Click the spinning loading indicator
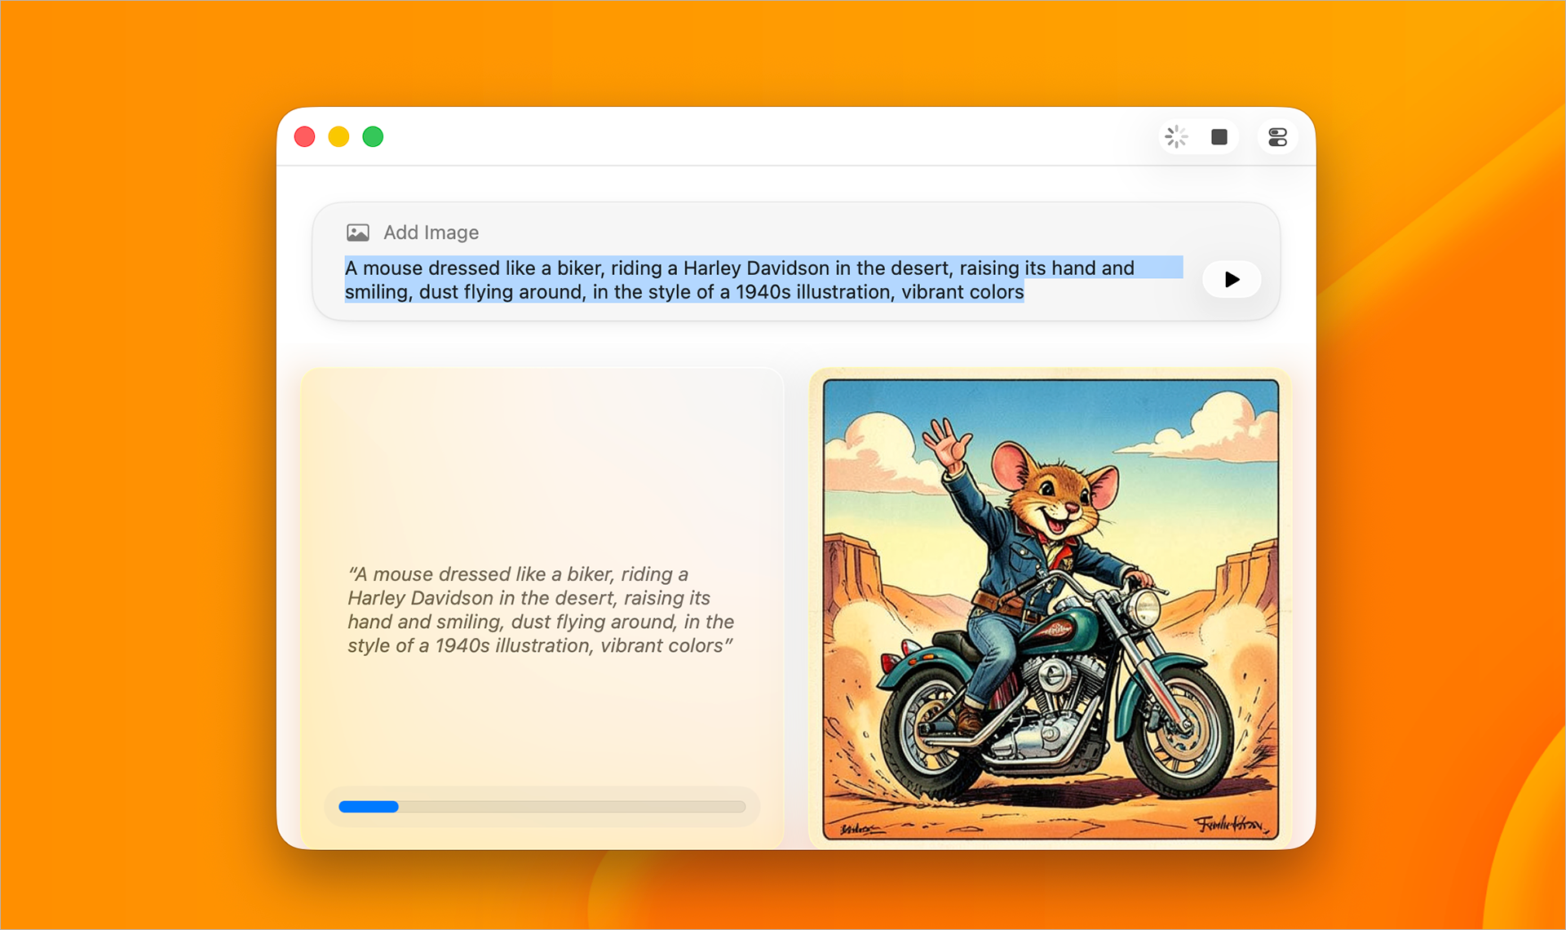 point(1177,136)
